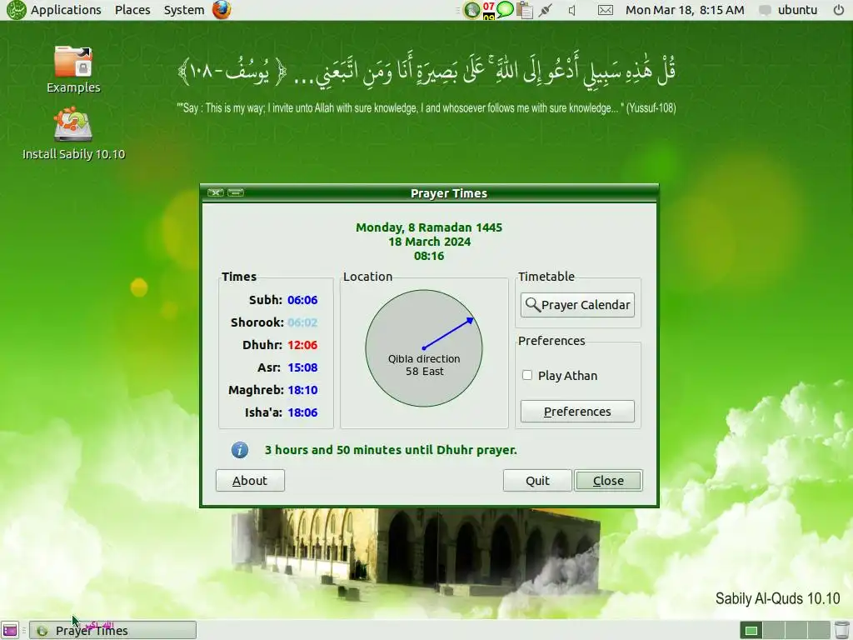The height and width of the screenshot is (640, 853).
Task: Click the blue Qibla direction arrow
Action: pos(447,332)
